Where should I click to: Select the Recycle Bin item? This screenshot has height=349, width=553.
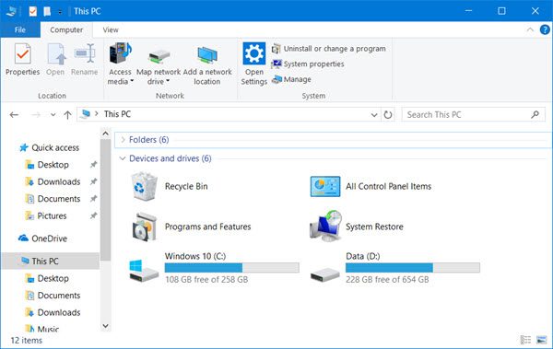tap(170, 186)
